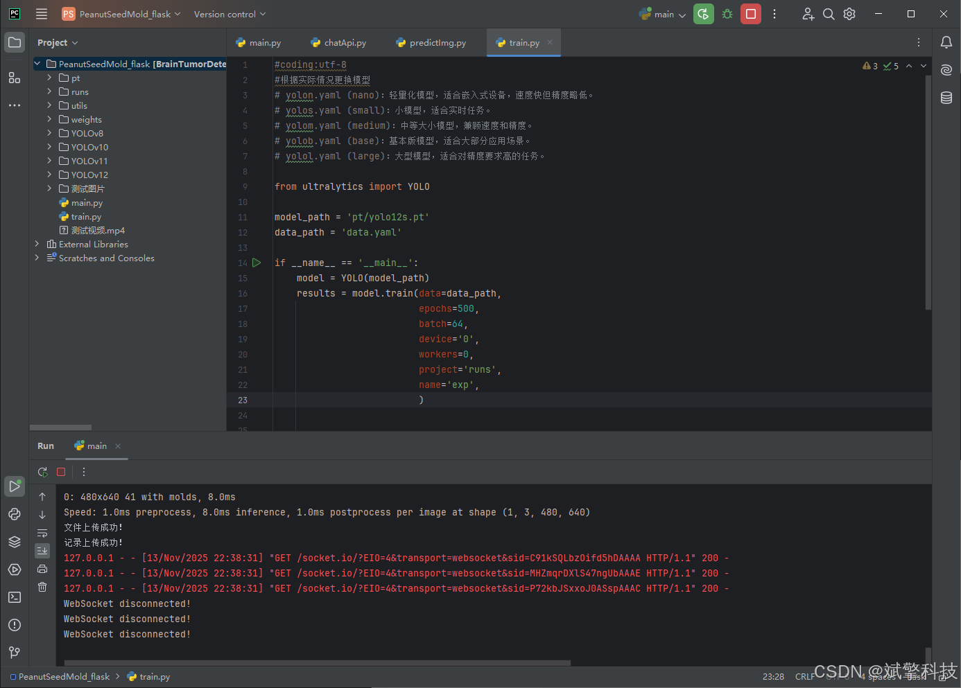Open the Project view dropdown
Image resolution: width=961 pixels, height=688 pixels.
click(58, 42)
